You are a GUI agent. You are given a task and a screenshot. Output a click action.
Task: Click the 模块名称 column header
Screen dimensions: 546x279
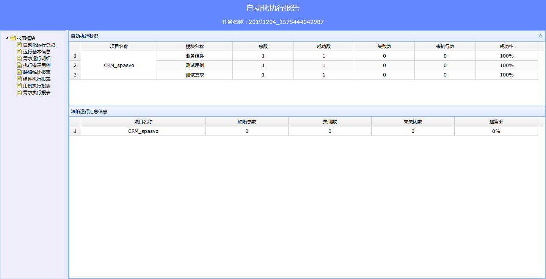click(195, 46)
